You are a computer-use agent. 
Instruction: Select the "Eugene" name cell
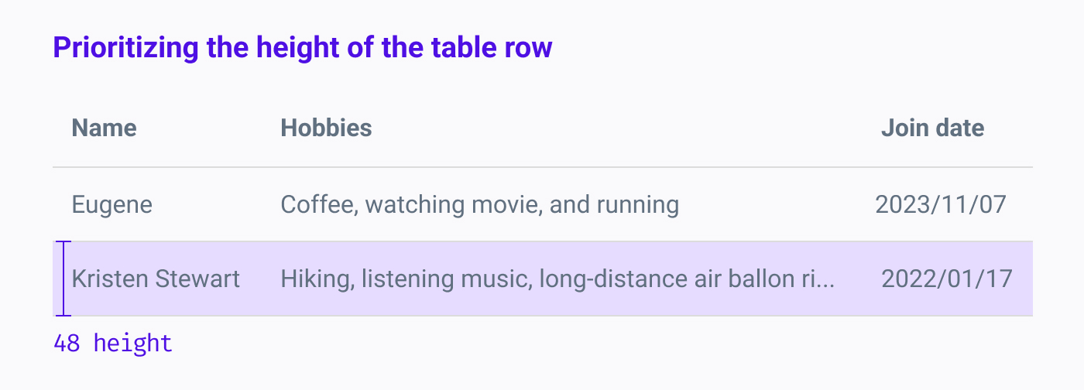click(112, 205)
